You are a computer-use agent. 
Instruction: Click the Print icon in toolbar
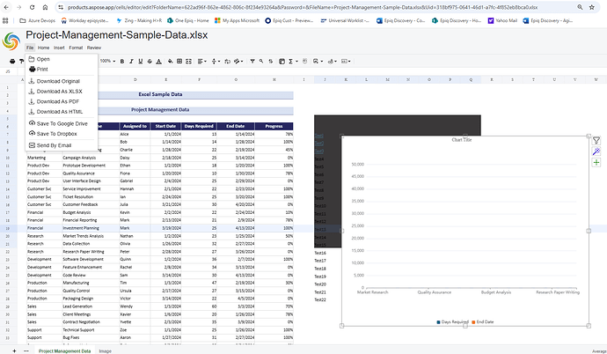click(12, 61)
